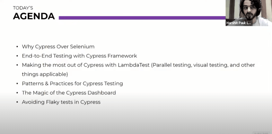This screenshot has width=272, height=134.
Task: Select 'Why Cypress Over Selenium' agenda item
Action: (58, 47)
